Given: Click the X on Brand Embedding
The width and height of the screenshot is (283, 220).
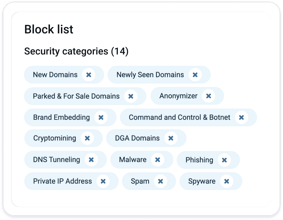Looking at the screenshot, I should (x=101, y=117).
